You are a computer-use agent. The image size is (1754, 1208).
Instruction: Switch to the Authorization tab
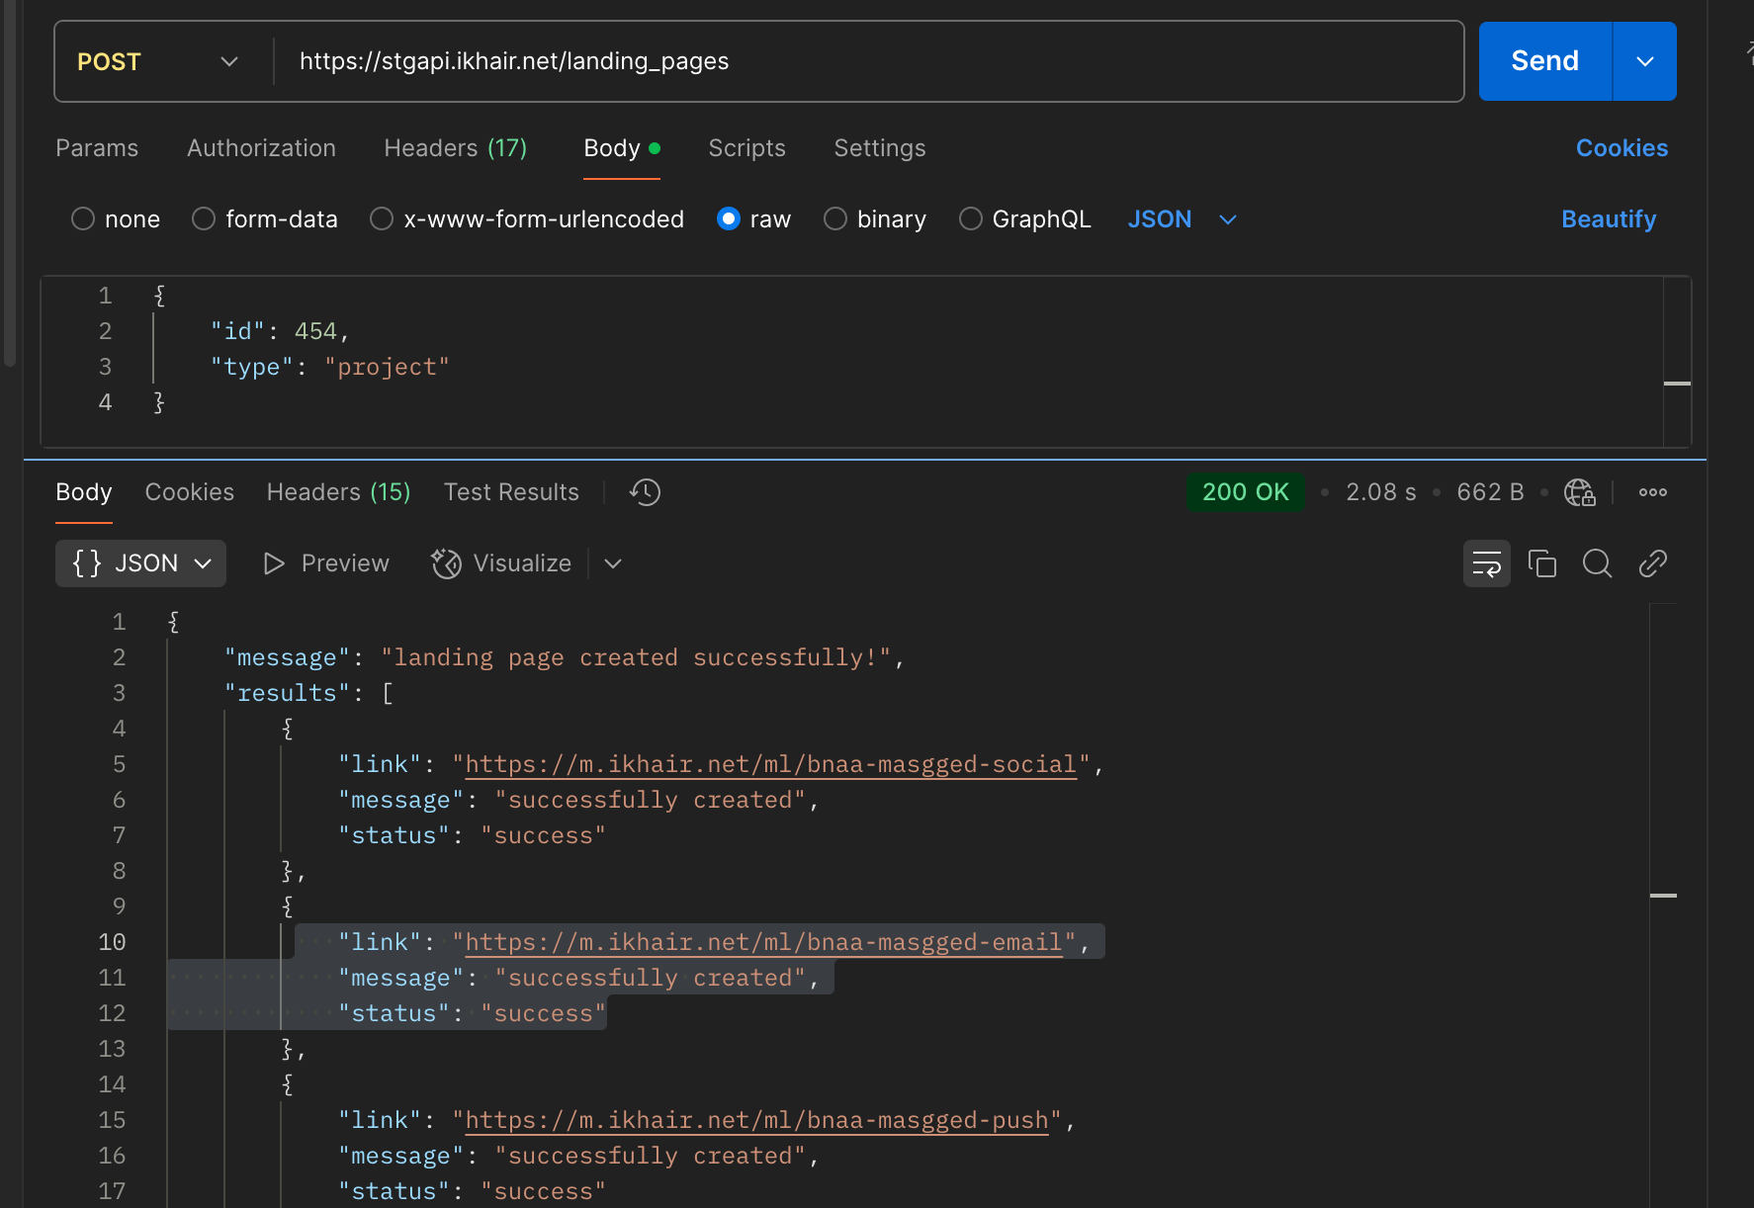click(x=261, y=148)
